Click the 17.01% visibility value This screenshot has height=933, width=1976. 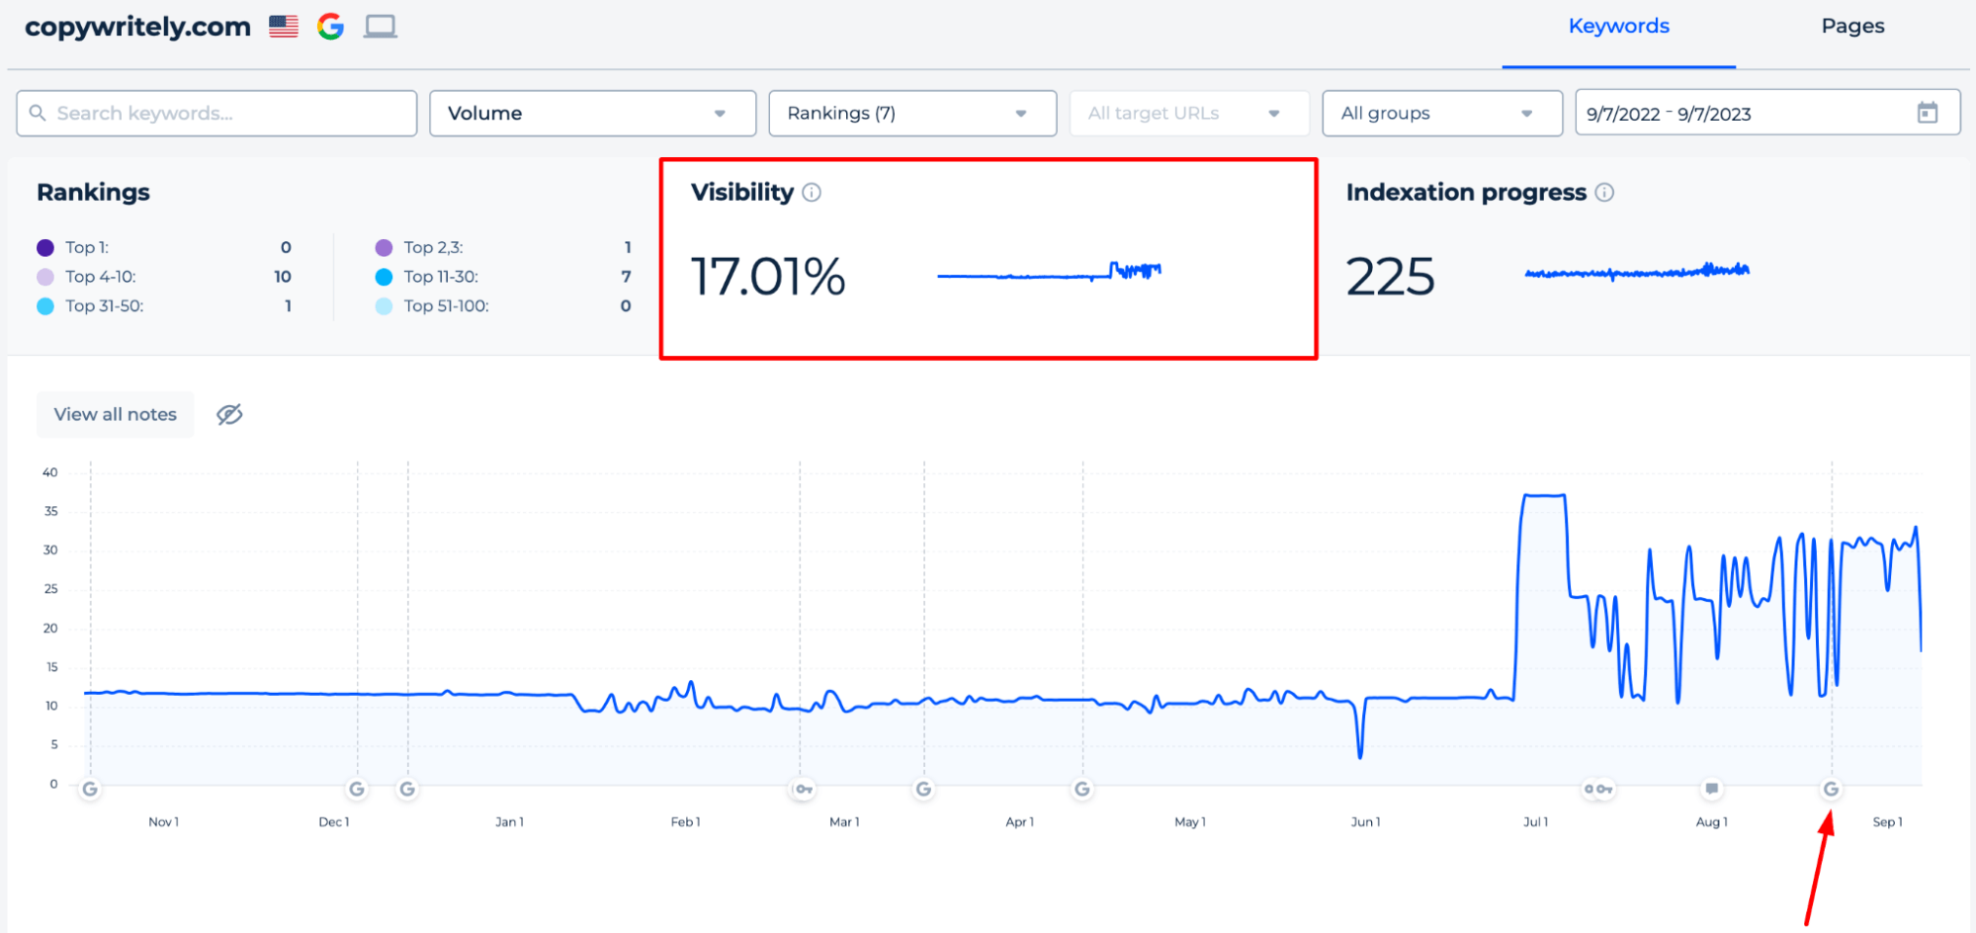point(768,277)
